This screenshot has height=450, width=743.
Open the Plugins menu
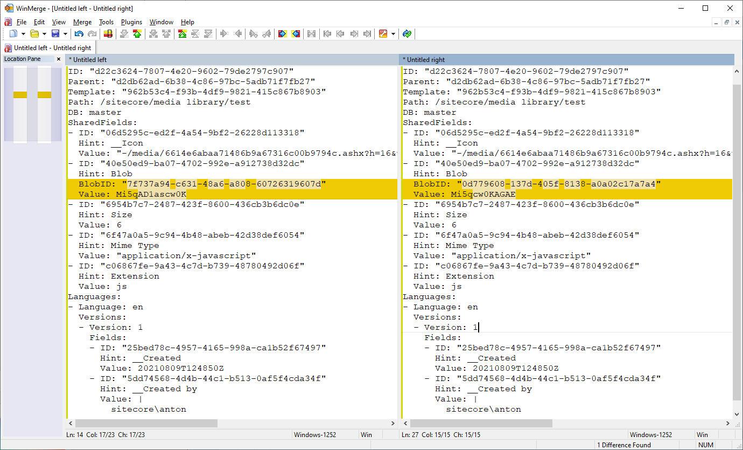[x=131, y=22]
